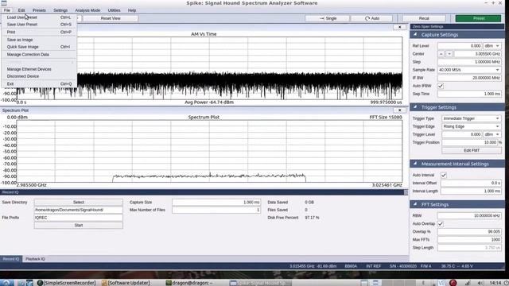Click the Reset View button
The height and width of the screenshot is (286, 509).
[111, 18]
